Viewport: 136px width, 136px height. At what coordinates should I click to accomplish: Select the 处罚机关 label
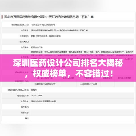25,101
